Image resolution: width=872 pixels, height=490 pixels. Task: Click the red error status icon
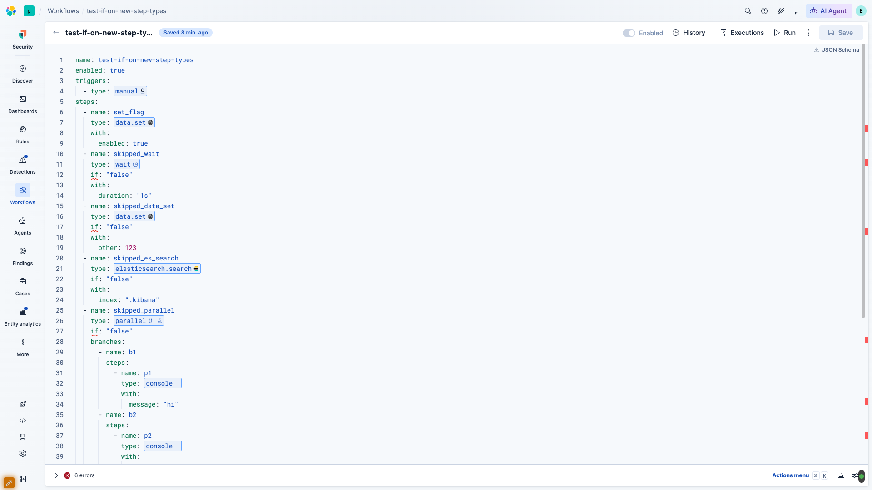coord(67,475)
